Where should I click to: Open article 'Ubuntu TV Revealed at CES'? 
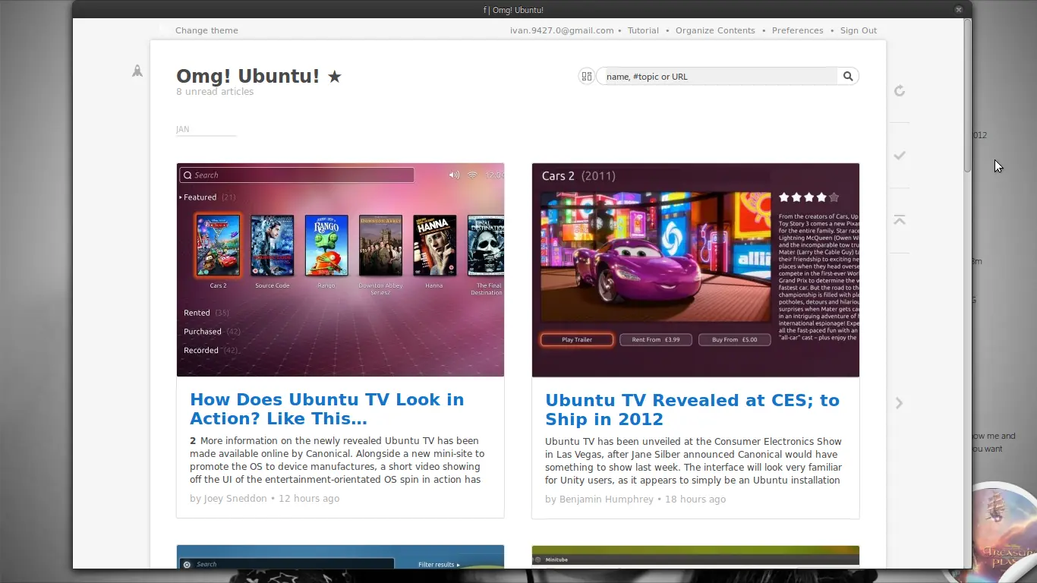[692, 410]
